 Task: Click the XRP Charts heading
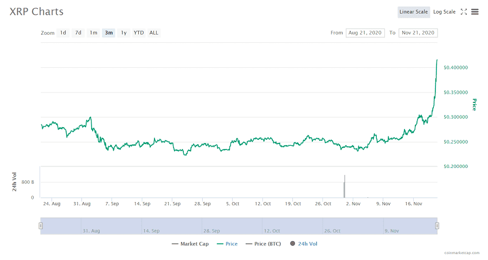[x=36, y=11]
